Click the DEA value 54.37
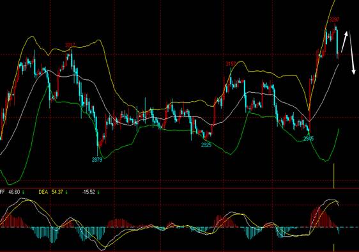Screen dimensions: 359x252 57,192
